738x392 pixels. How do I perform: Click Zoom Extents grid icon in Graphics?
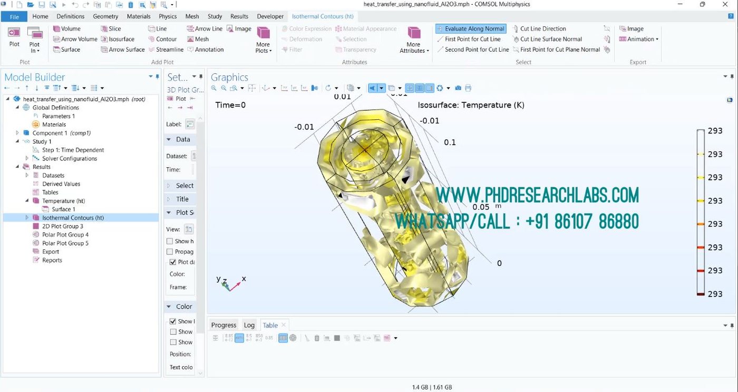coord(251,88)
